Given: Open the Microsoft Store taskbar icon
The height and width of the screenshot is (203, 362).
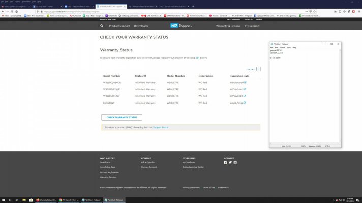Looking at the screenshot, I should [x=31, y=200].
